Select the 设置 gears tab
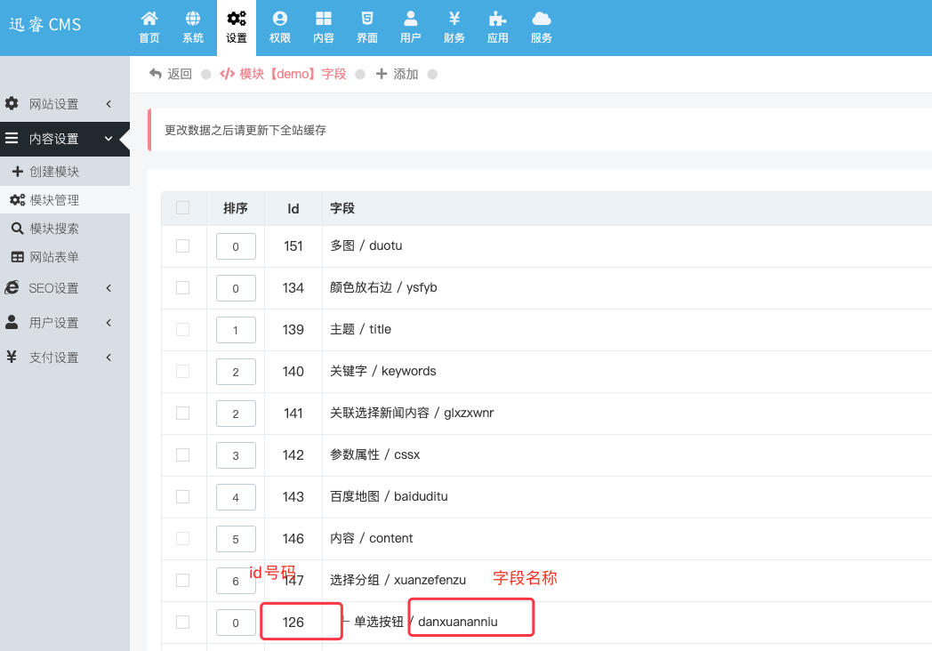 pyautogui.click(x=236, y=28)
